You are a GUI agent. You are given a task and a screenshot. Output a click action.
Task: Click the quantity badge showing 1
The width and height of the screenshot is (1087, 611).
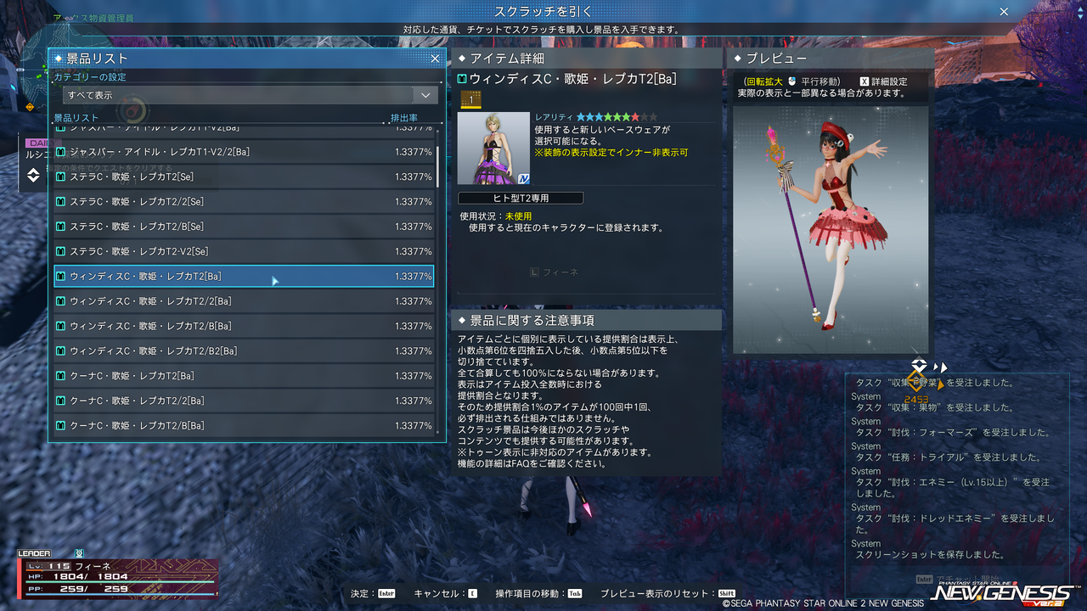coord(470,100)
